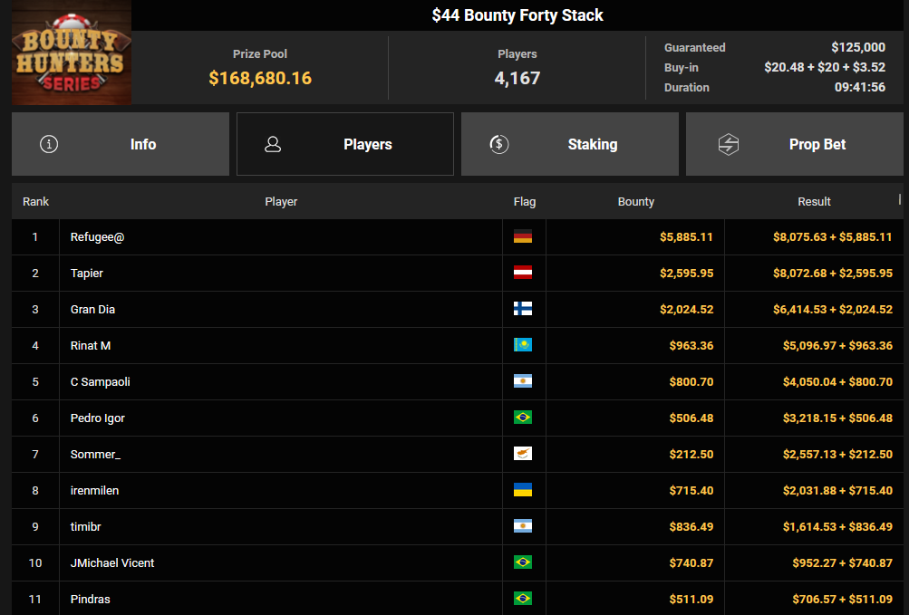Sort by the Bounty column header

click(x=635, y=202)
